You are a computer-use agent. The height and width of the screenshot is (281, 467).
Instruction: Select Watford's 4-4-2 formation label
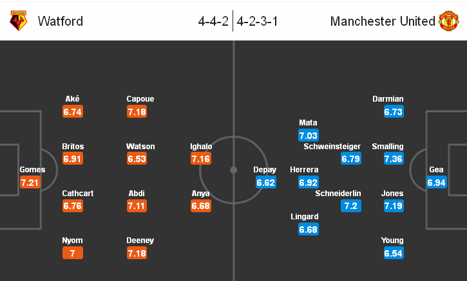[213, 21]
